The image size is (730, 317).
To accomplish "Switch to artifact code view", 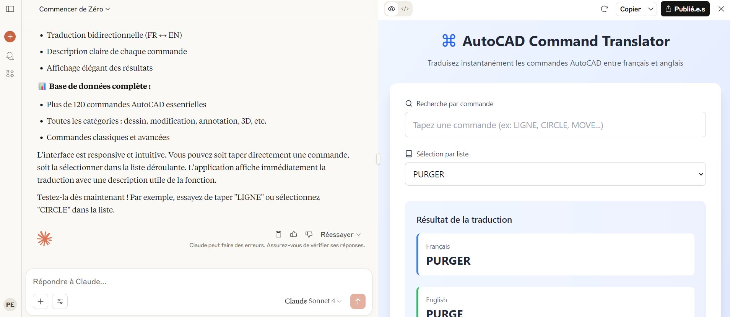I will coord(405,9).
